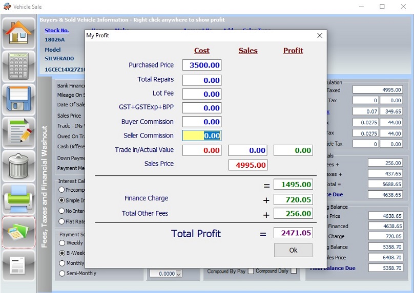Click the trash can Delete icon
414x293 pixels.
pyautogui.click(x=19, y=165)
